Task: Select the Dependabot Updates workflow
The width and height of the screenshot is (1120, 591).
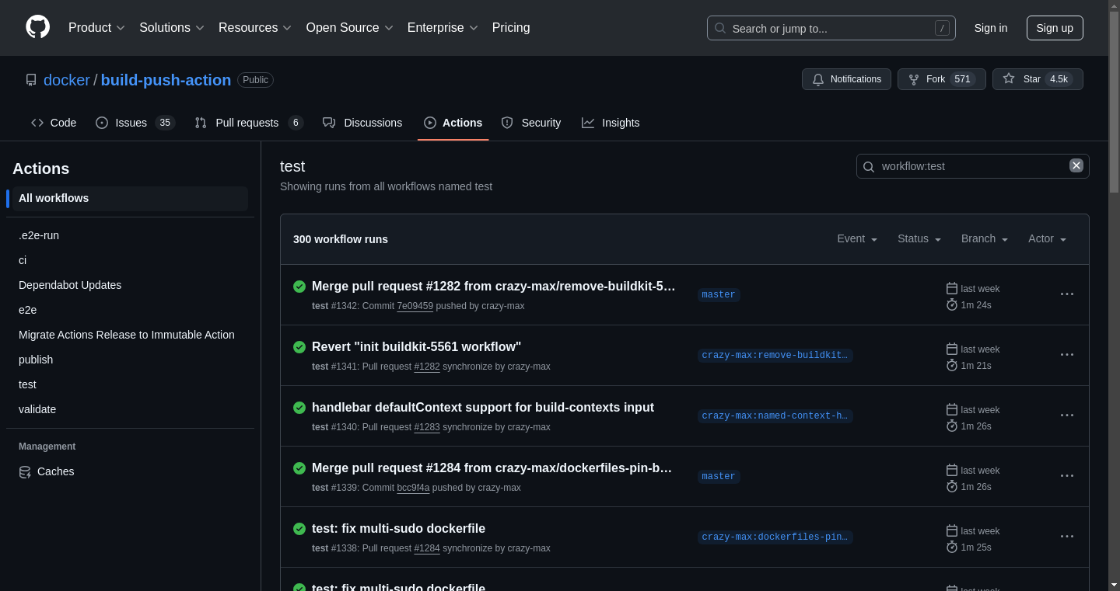Action: (130, 285)
